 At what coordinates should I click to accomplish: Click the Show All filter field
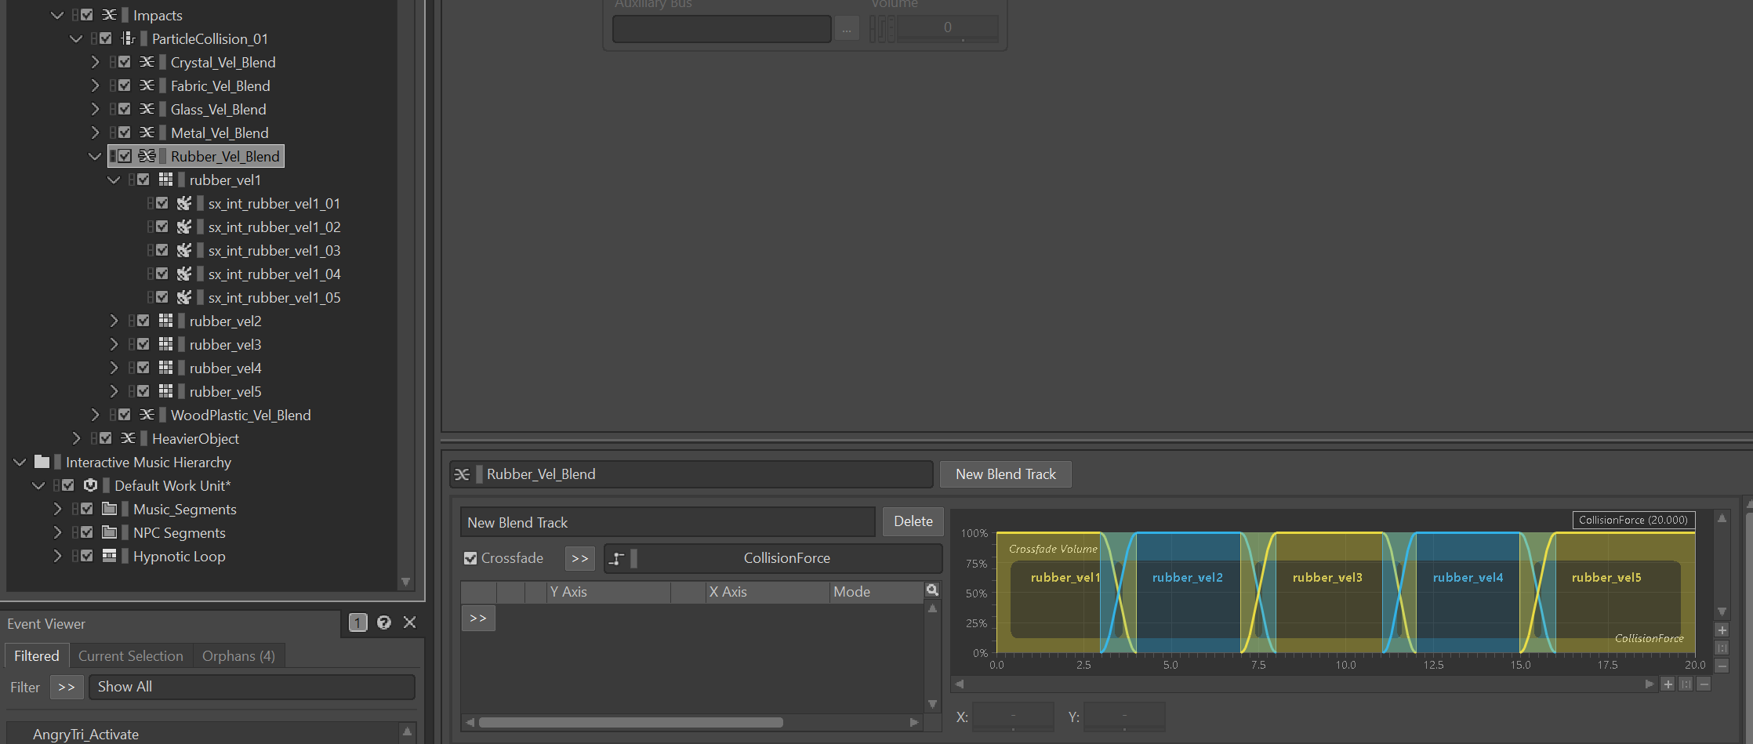pyautogui.click(x=252, y=687)
